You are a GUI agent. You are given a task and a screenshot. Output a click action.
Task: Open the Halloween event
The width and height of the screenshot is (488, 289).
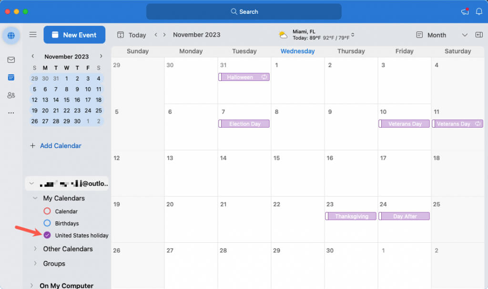coord(244,77)
